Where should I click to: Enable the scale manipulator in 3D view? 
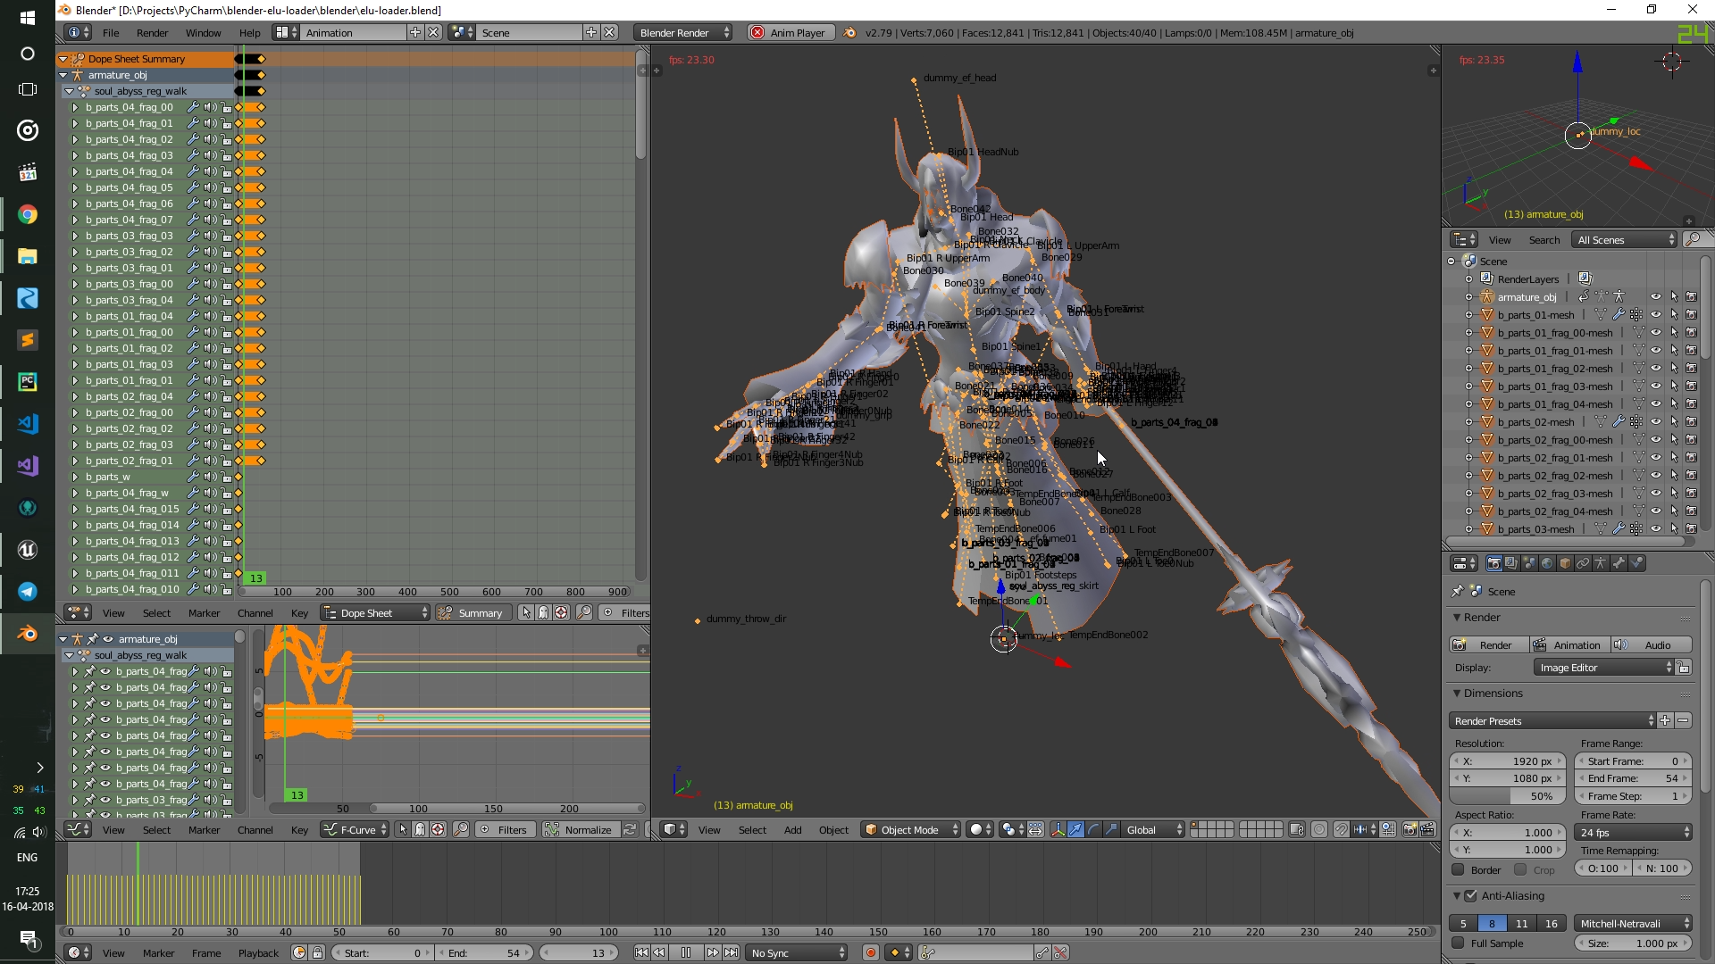point(1111,829)
